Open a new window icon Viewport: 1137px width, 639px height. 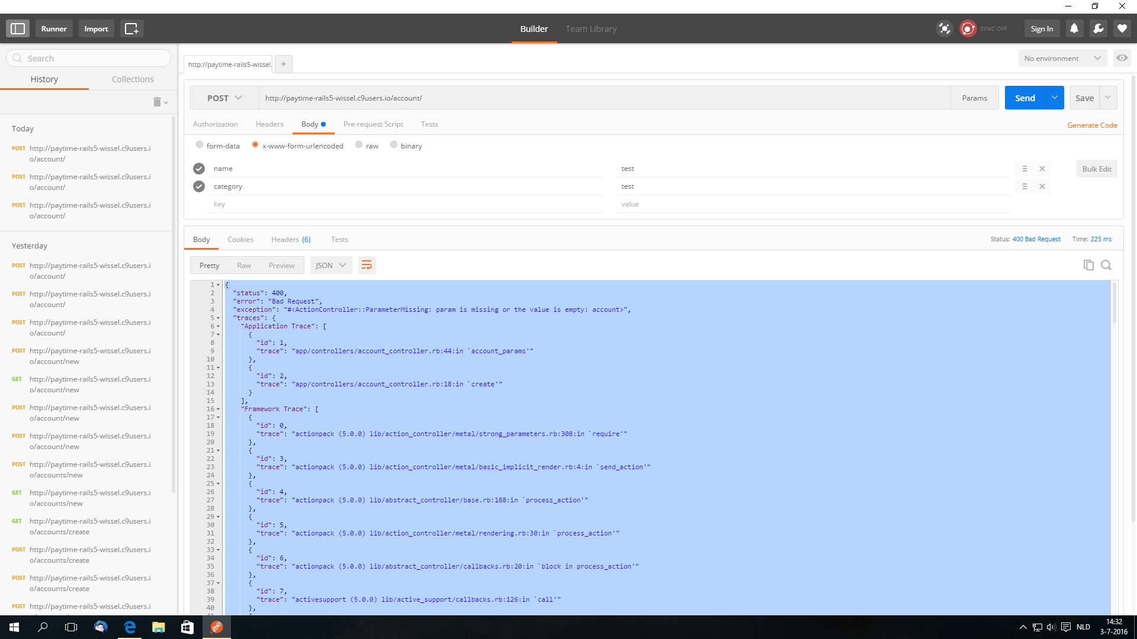pyautogui.click(x=131, y=28)
